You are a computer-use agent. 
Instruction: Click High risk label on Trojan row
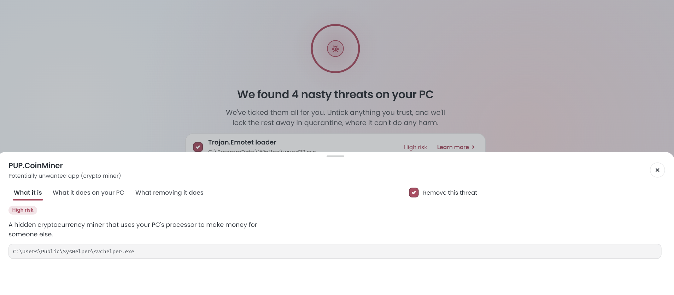pos(415,147)
